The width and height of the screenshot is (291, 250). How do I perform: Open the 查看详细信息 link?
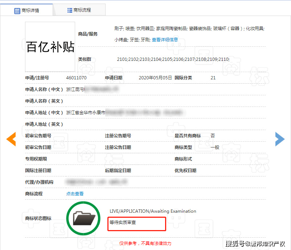(x=165, y=39)
